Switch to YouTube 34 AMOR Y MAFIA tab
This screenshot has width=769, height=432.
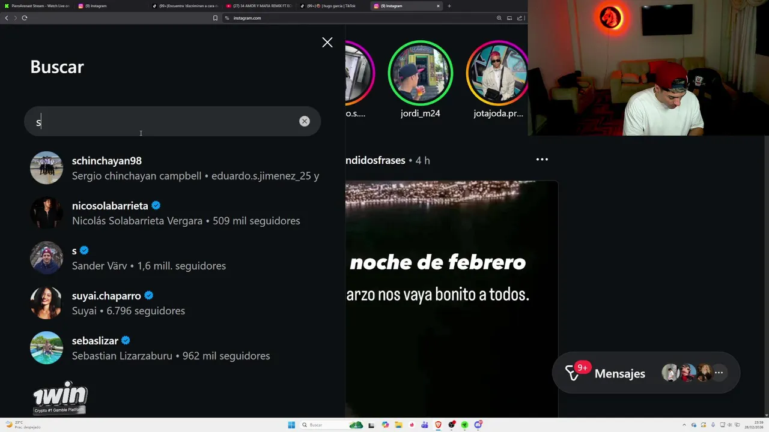pos(259,6)
